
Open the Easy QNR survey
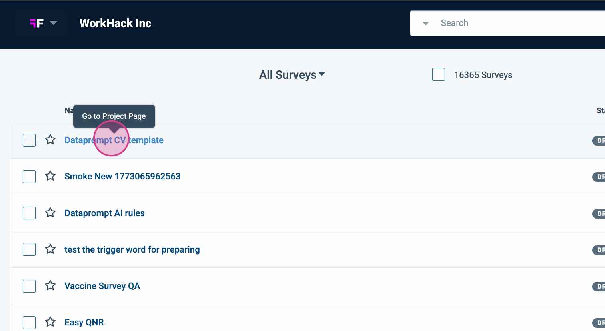pos(84,323)
